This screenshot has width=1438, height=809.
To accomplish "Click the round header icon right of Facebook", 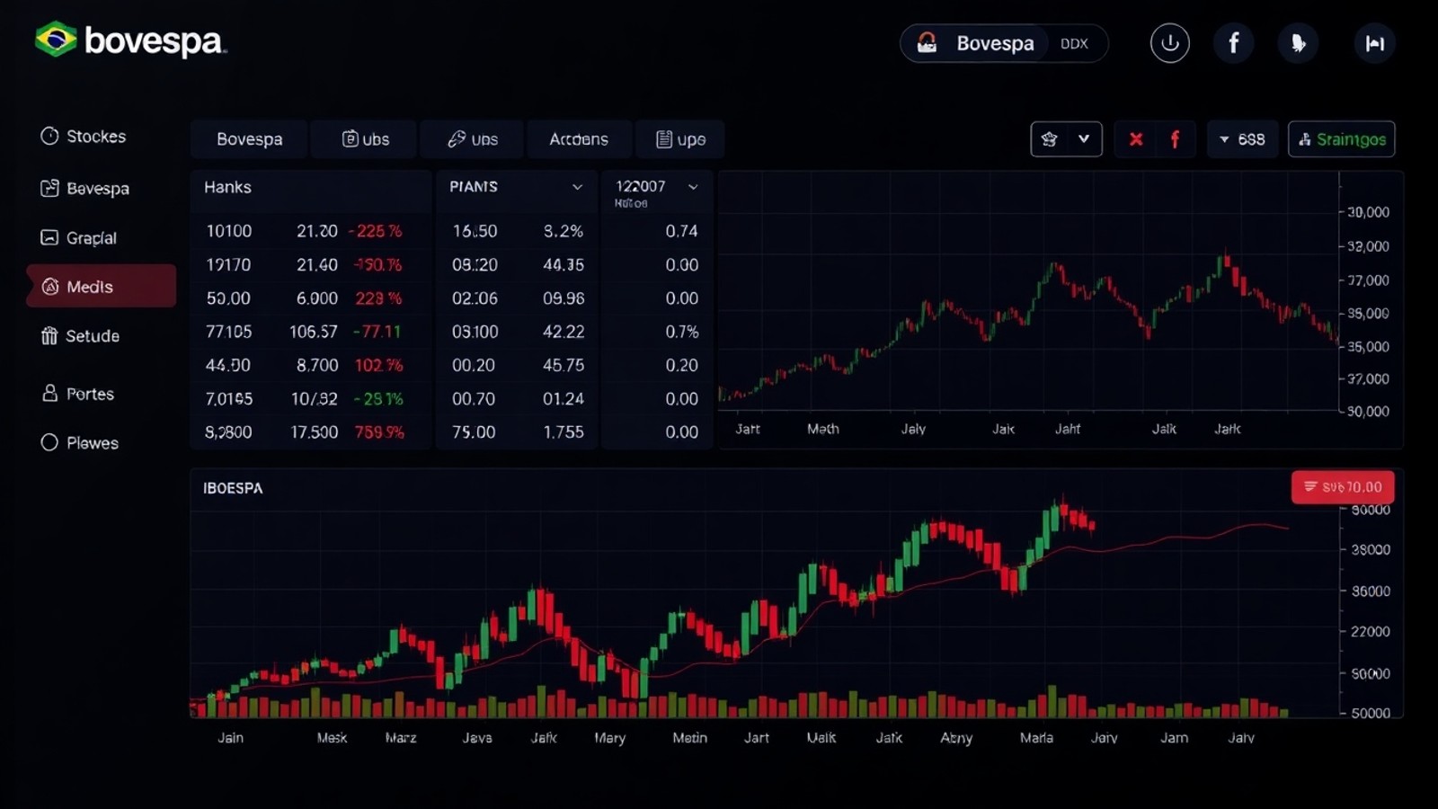I will pyautogui.click(x=1298, y=43).
